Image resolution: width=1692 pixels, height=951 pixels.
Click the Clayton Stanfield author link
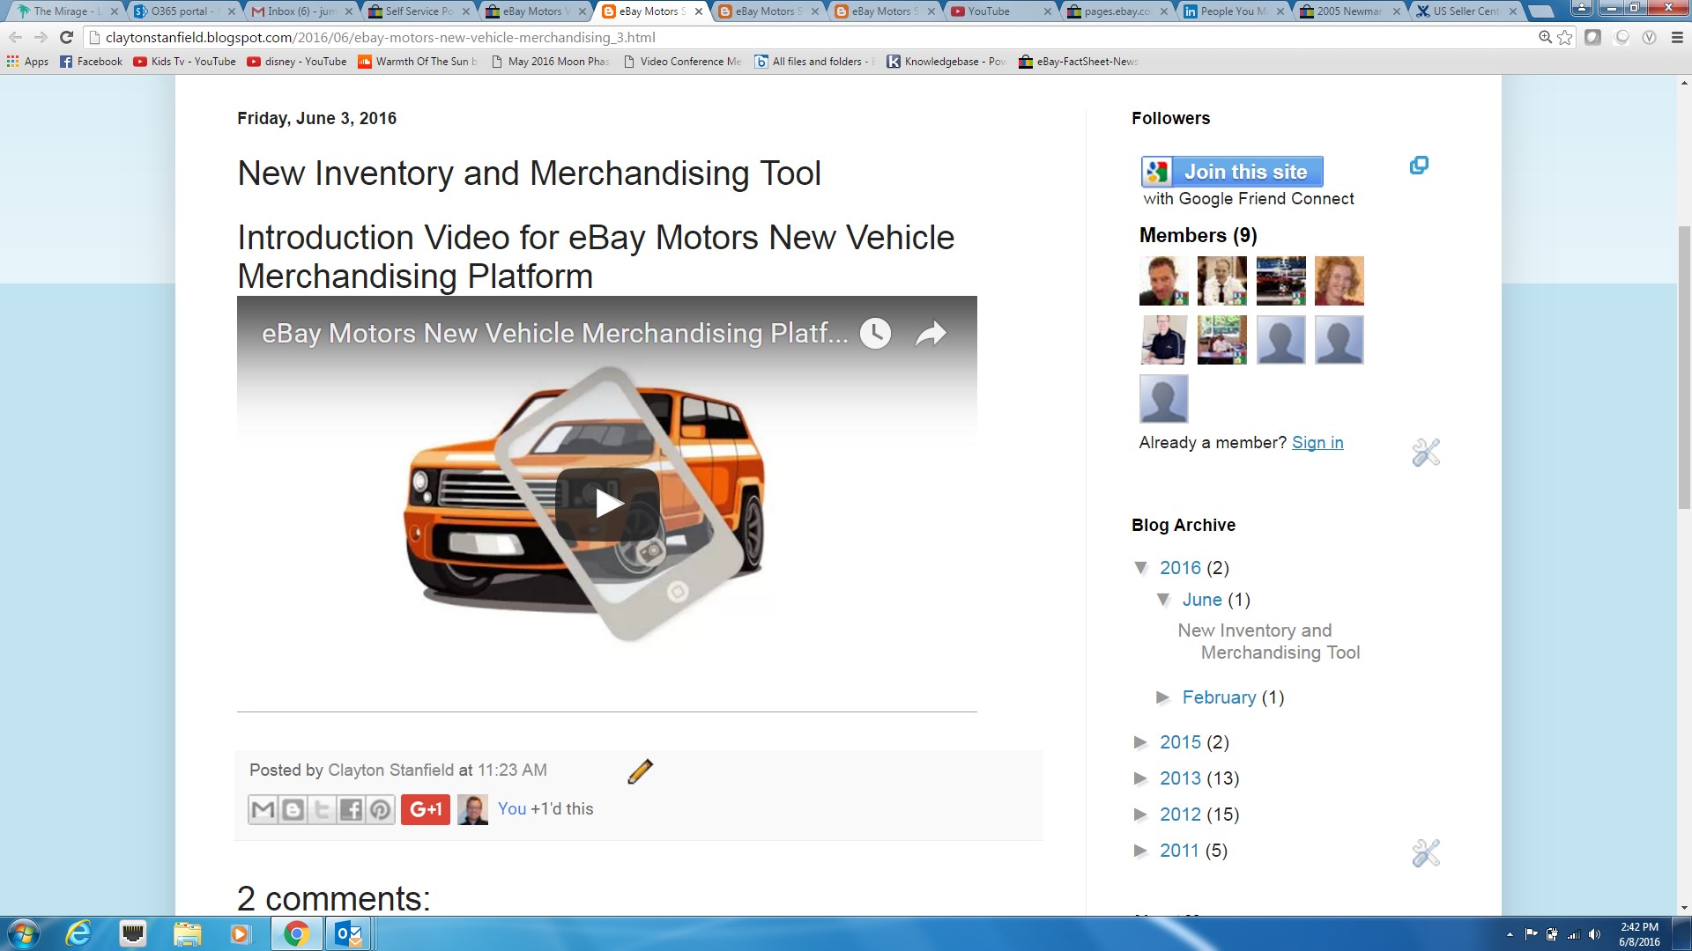click(x=390, y=770)
